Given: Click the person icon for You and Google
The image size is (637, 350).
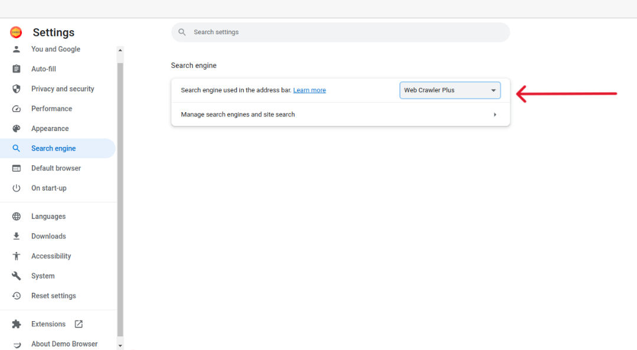Looking at the screenshot, I should point(17,49).
